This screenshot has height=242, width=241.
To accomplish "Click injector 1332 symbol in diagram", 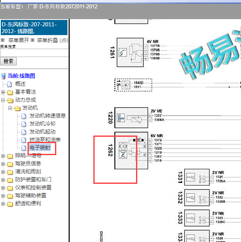I will coord(191,198).
